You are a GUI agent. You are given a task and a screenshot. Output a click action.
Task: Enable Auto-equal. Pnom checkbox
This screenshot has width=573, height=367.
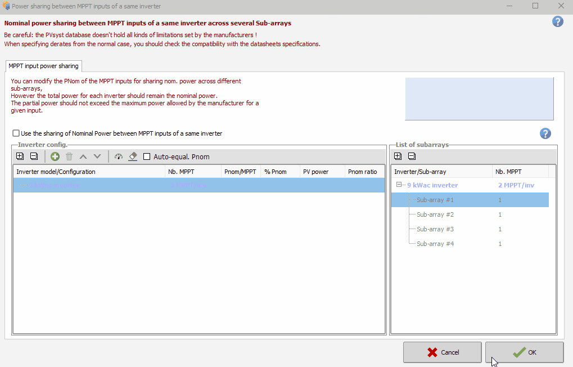147,156
